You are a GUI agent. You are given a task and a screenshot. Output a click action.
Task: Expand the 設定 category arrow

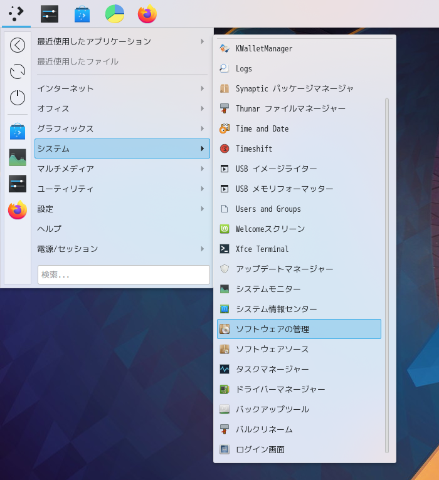coord(202,209)
